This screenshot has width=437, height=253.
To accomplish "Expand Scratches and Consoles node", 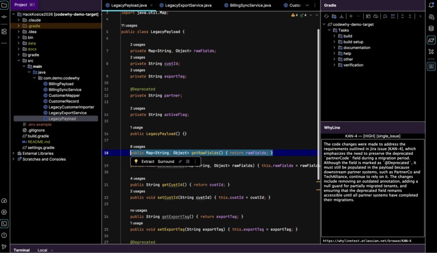I will click(14, 159).
